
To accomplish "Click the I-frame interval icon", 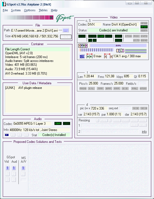I will (108, 56).
